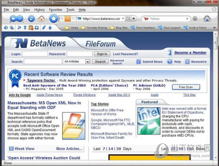Image resolution: width=219 pixels, height=166 pixels.
Task: Open the View menu
Action: click(x=26, y=10)
